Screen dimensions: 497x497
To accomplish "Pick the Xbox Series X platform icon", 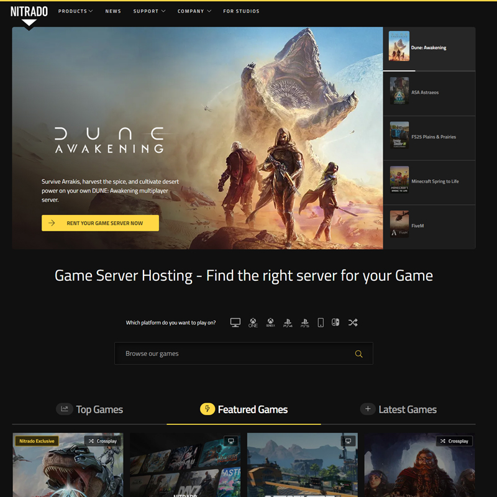I will (270, 322).
